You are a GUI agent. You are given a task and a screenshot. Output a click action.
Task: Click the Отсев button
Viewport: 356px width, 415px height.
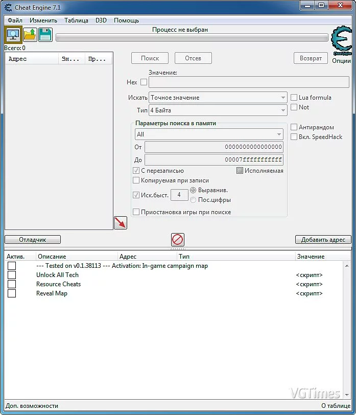click(193, 58)
